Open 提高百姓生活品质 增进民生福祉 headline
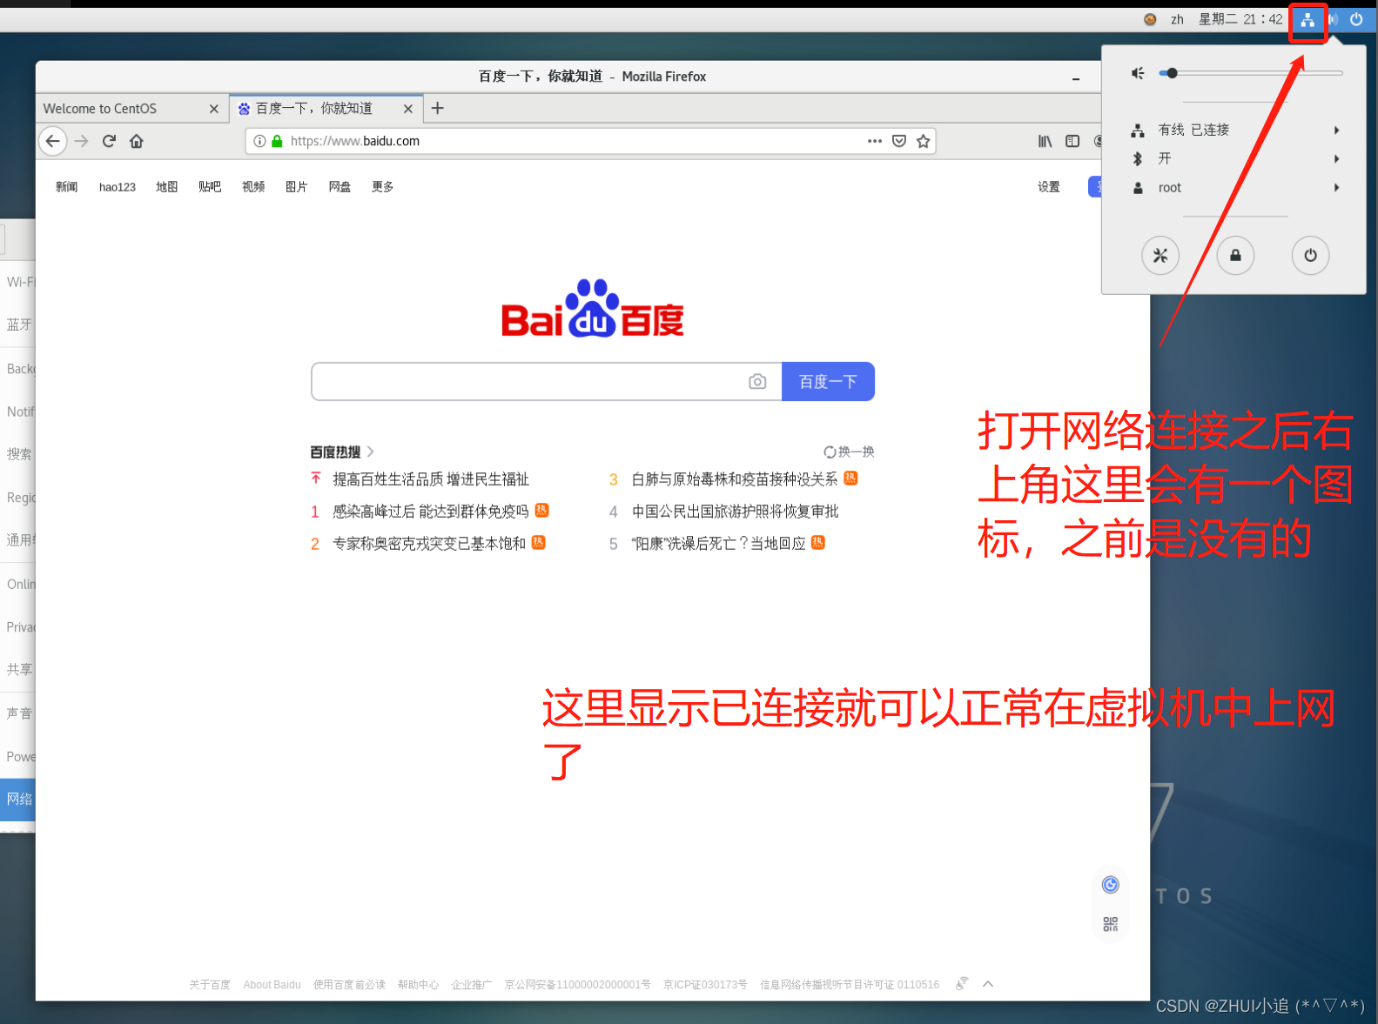The width and height of the screenshot is (1378, 1024). pos(431,479)
